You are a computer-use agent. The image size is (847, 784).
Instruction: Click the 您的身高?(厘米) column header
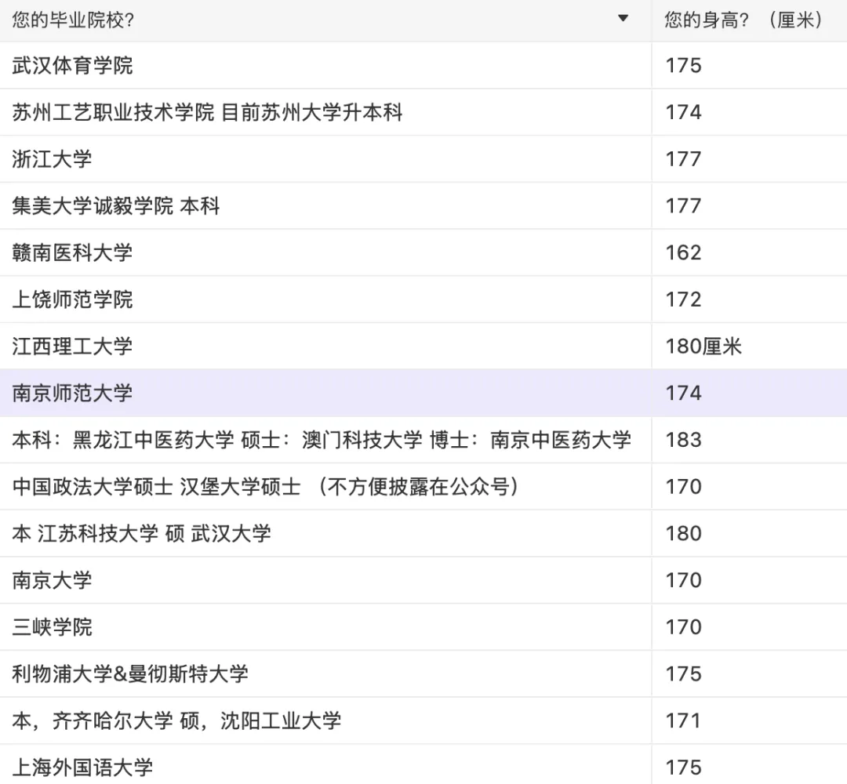749,20
